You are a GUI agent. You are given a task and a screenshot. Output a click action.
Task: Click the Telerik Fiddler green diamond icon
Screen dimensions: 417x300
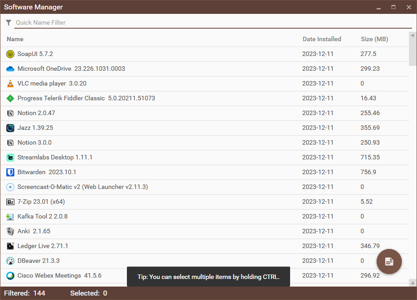[10, 99]
